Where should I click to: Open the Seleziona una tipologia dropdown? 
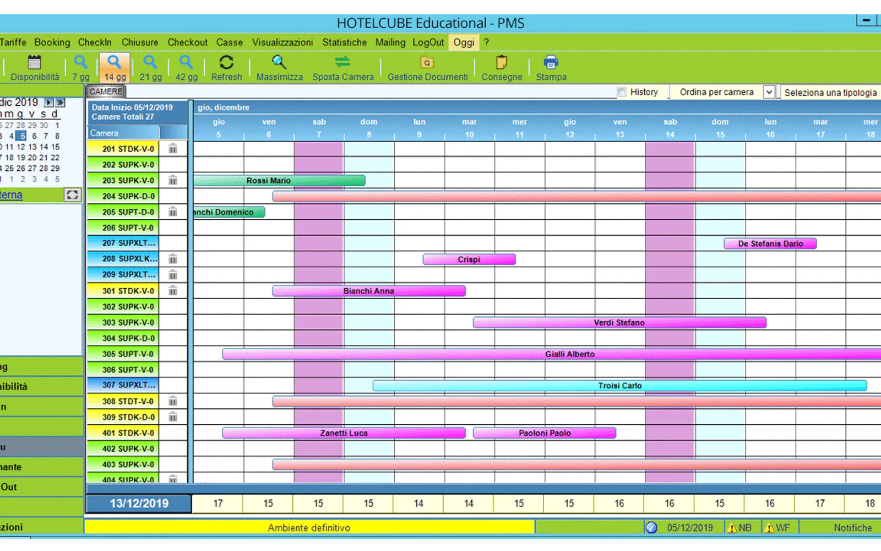[830, 93]
